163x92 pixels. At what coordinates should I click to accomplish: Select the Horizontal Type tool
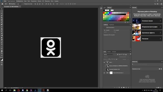(x=2, y=44)
